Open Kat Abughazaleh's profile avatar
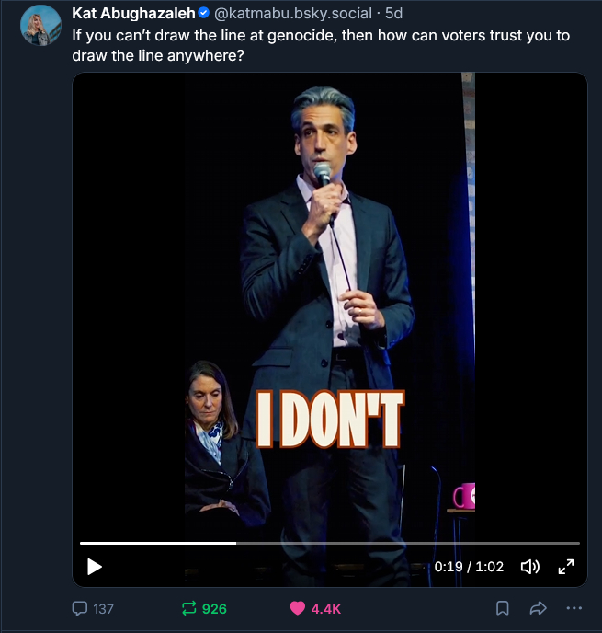 pos(40,25)
